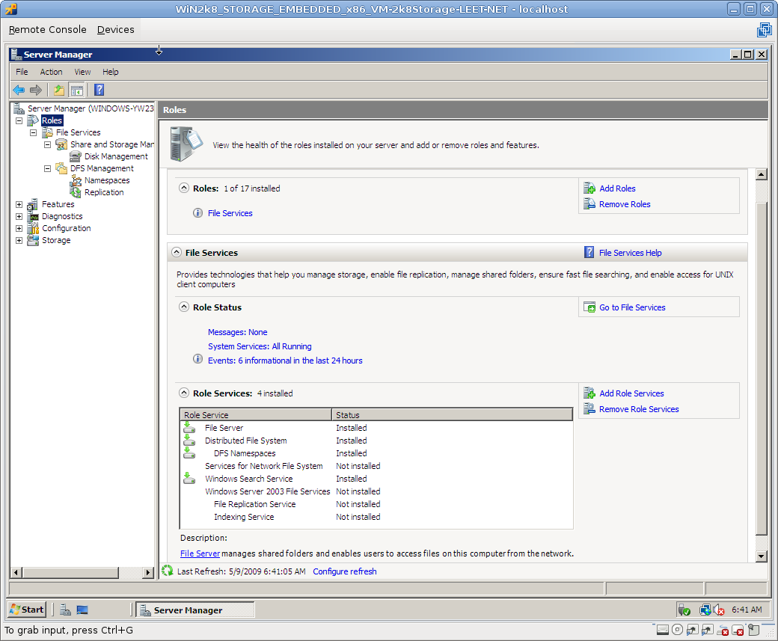The width and height of the screenshot is (778, 641).
Task: Open the Devices menu in Remote Console
Action: tap(115, 30)
